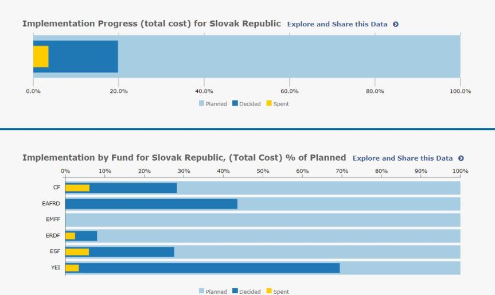The height and width of the screenshot is (295, 495).
Task: Hide Planned series in bottom chart legend
Action: click(212, 292)
